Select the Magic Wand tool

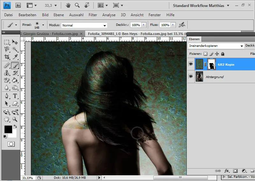click(15, 49)
